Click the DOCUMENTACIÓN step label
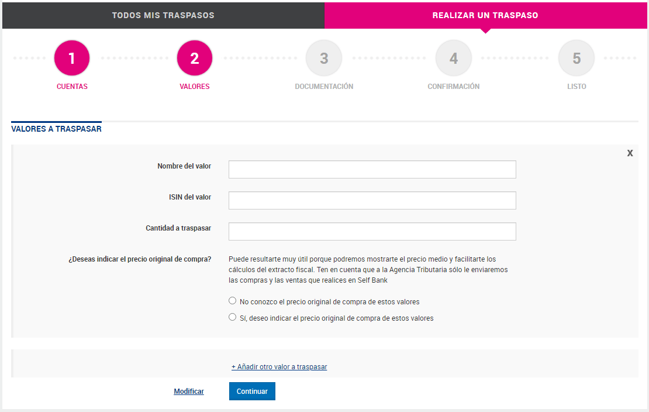This screenshot has width=649, height=412. pyautogui.click(x=324, y=87)
